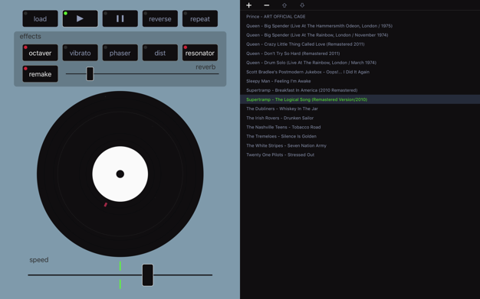
Task: Select Queen - Big Spender Rainbow November 1974
Action: pos(360,35)
